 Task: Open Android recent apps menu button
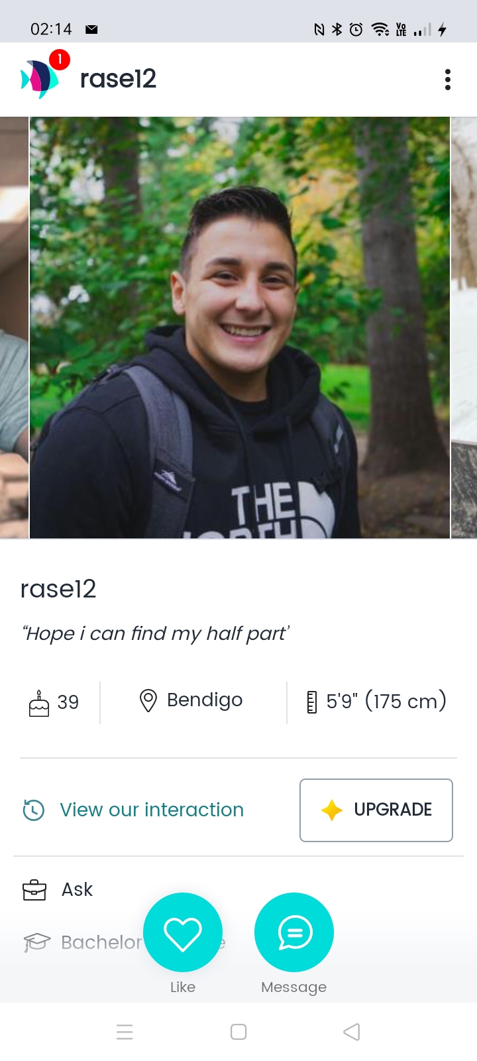coord(125,1032)
